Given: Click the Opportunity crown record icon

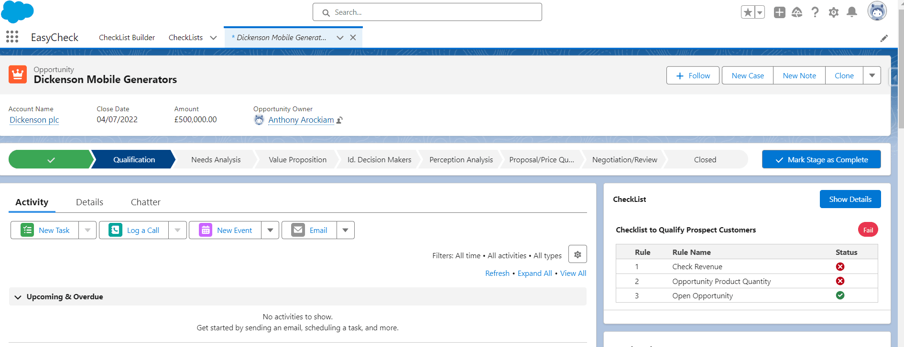Looking at the screenshot, I should (18, 74).
